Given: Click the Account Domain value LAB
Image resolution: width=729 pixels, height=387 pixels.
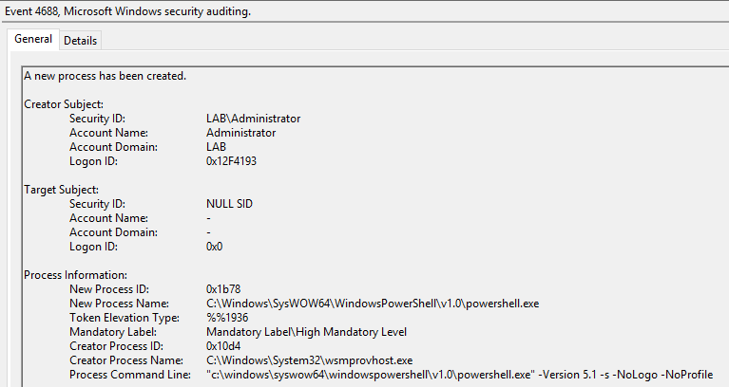Looking at the screenshot, I should (216, 147).
